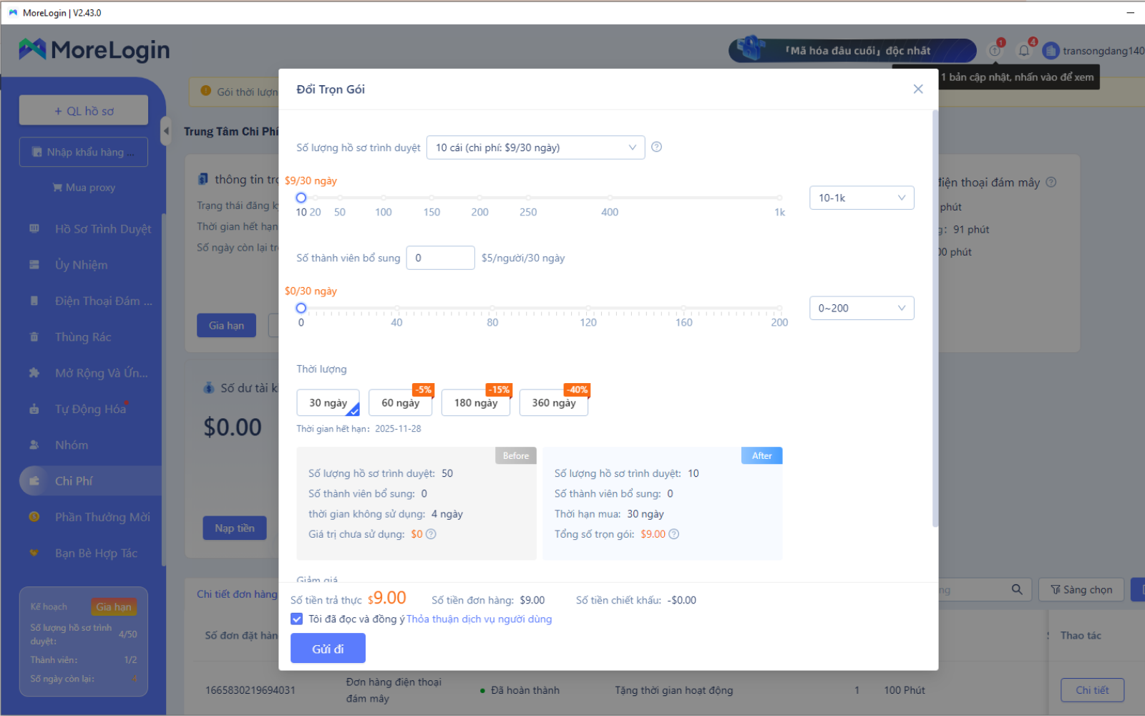Viewport: 1145px width, 716px height.
Task: Click the profile quantity slider handle
Action: [301, 198]
